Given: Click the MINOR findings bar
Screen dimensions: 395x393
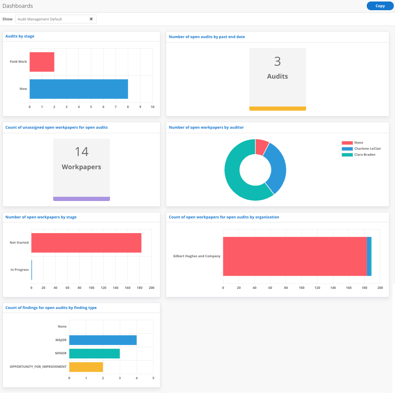Looking at the screenshot, I should 94,353.
